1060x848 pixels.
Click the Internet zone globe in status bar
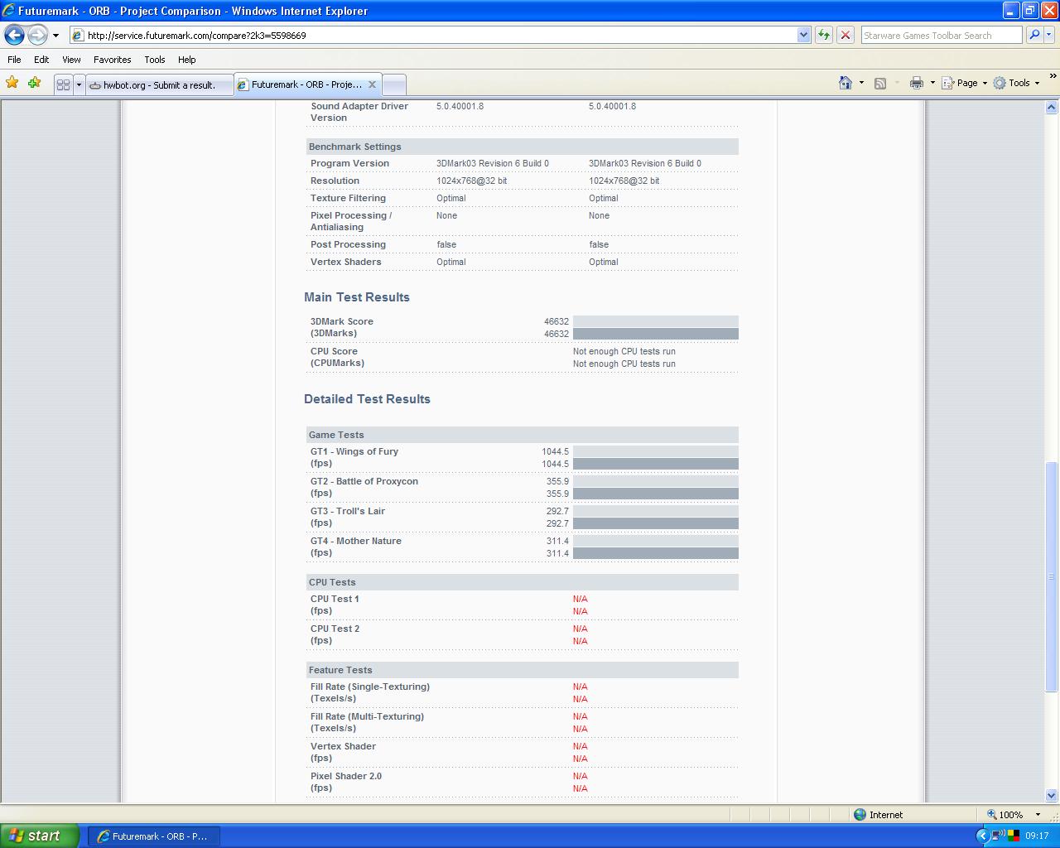click(x=860, y=814)
